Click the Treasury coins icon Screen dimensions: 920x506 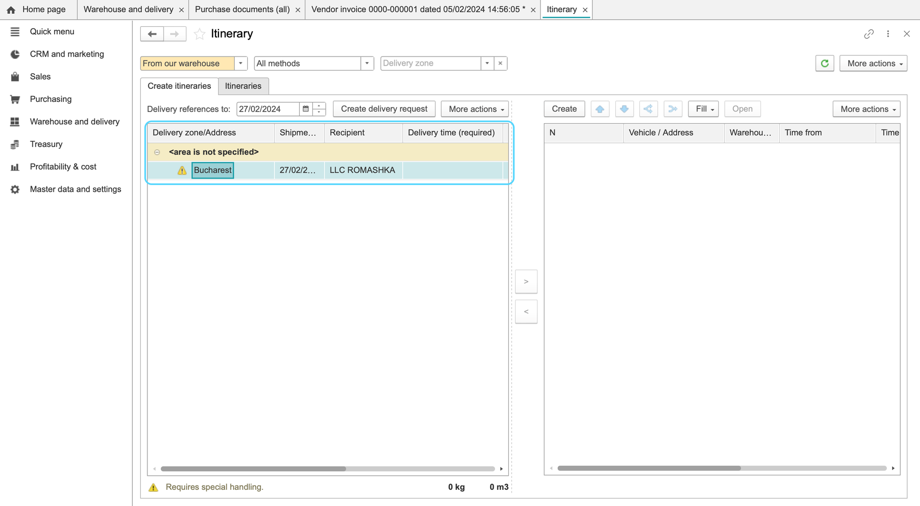[15, 144]
